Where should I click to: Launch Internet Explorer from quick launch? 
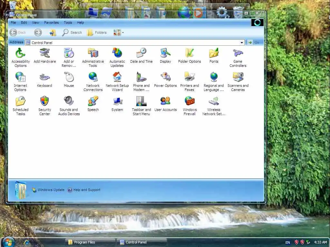tap(27, 242)
